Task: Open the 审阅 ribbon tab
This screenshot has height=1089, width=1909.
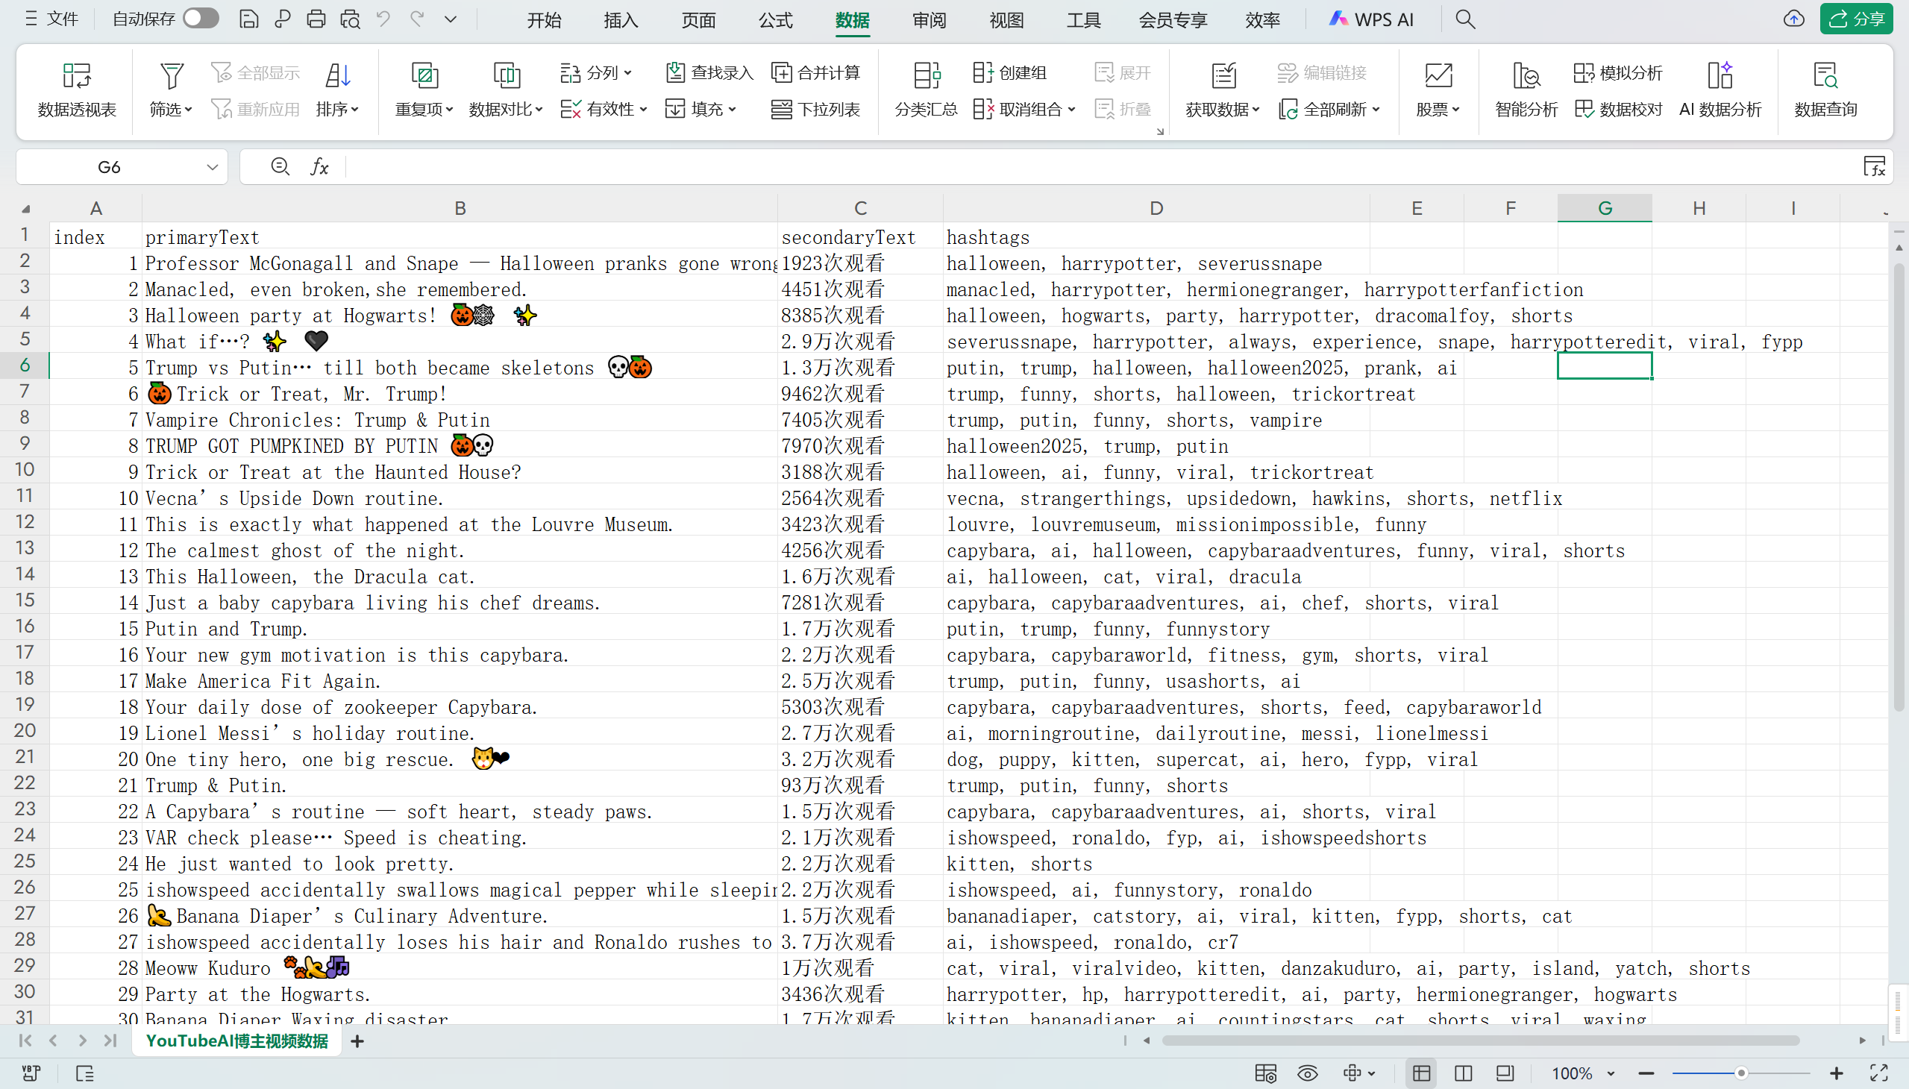Action: pos(929,20)
